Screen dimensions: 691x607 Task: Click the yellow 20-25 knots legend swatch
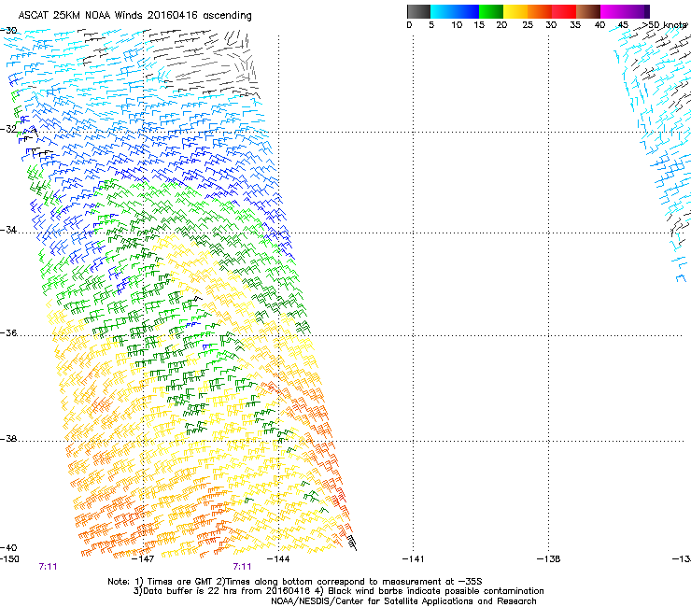click(515, 11)
